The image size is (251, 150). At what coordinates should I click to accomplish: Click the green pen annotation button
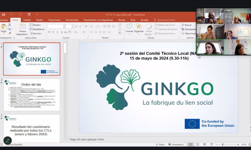click(8, 140)
